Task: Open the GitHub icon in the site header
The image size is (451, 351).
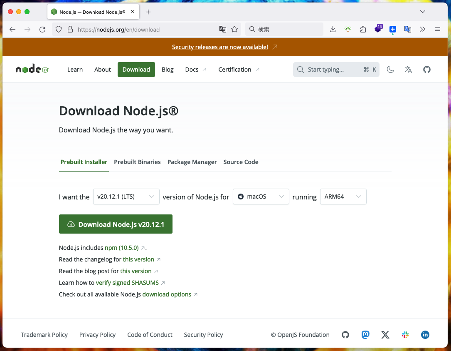Action: point(427,70)
